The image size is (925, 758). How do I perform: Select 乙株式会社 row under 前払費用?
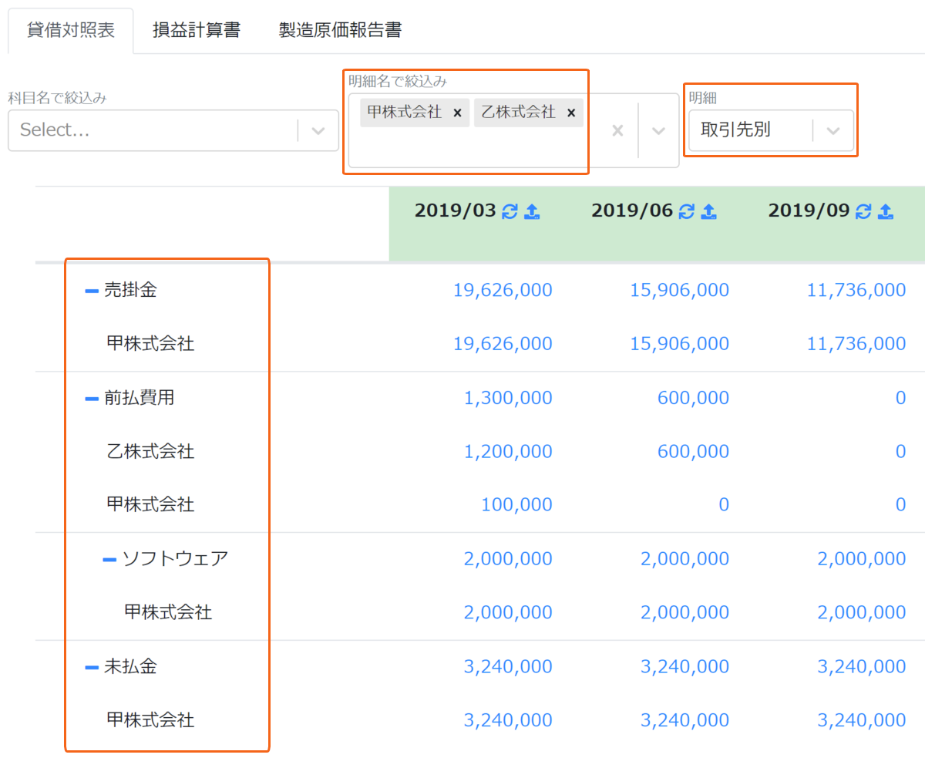(150, 451)
